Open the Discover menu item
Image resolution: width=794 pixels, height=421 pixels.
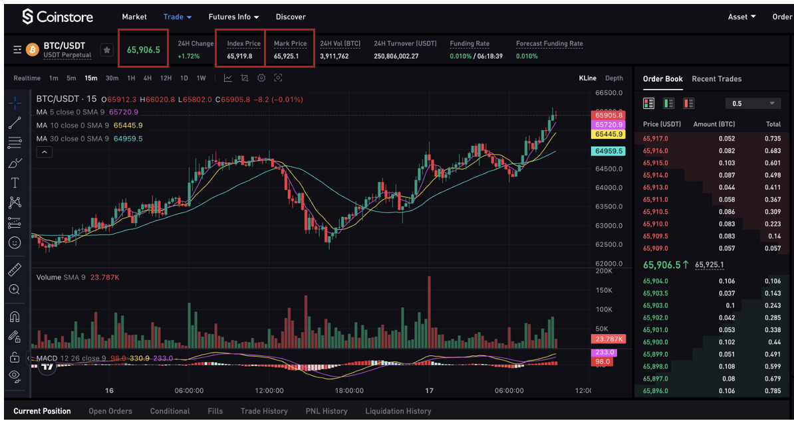(291, 17)
